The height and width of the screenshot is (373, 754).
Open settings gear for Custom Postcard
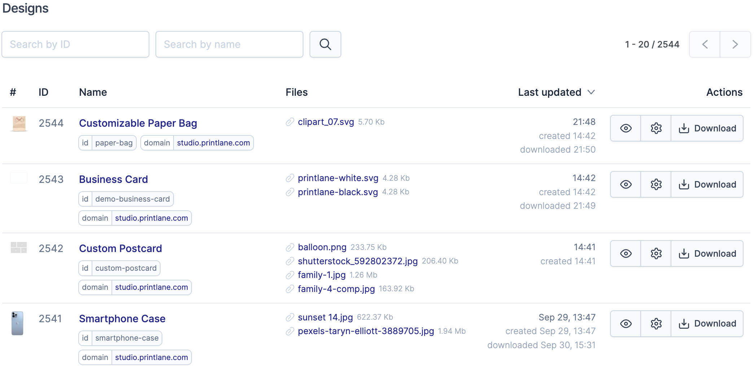[x=656, y=253]
